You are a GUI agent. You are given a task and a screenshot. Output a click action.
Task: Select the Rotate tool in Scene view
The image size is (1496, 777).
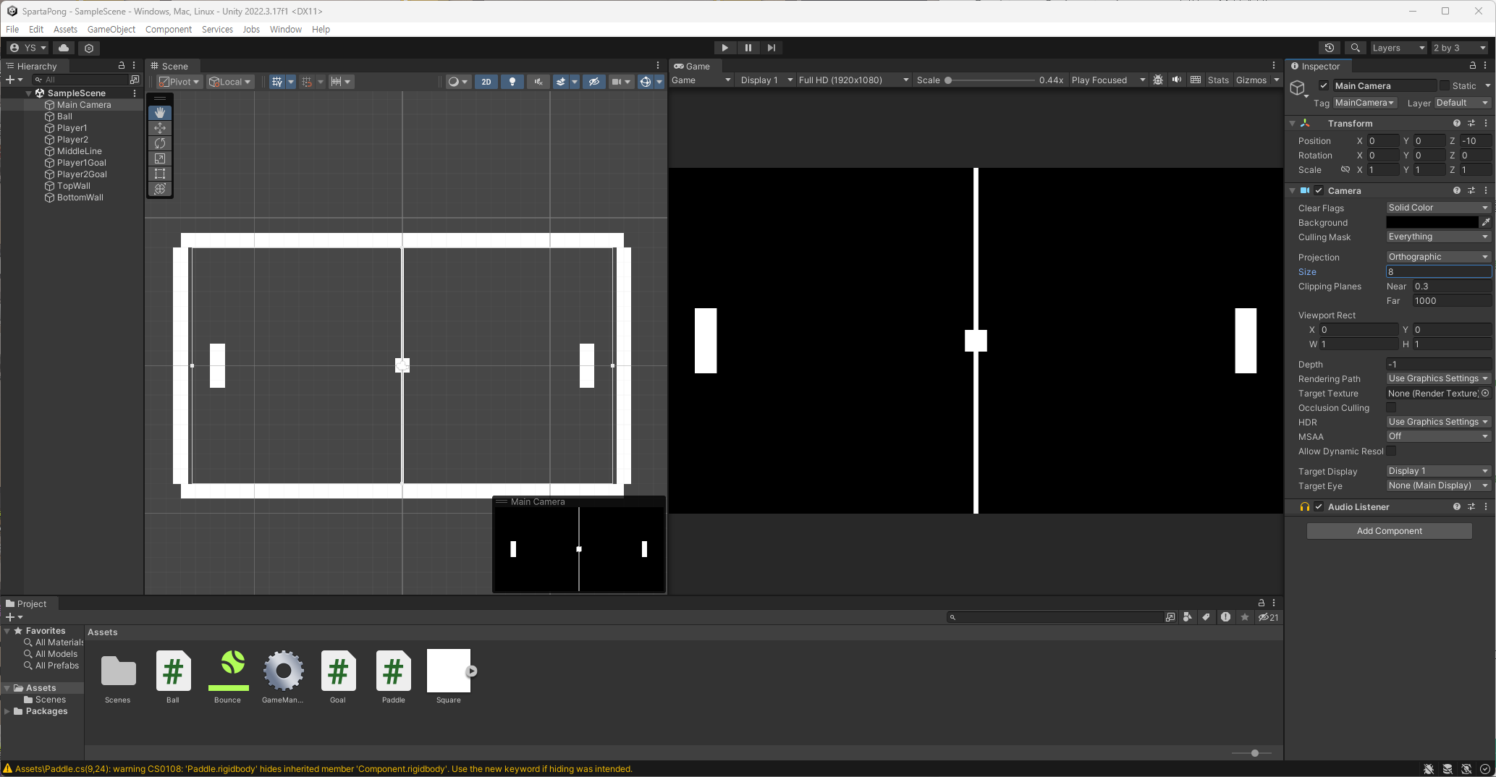click(160, 143)
